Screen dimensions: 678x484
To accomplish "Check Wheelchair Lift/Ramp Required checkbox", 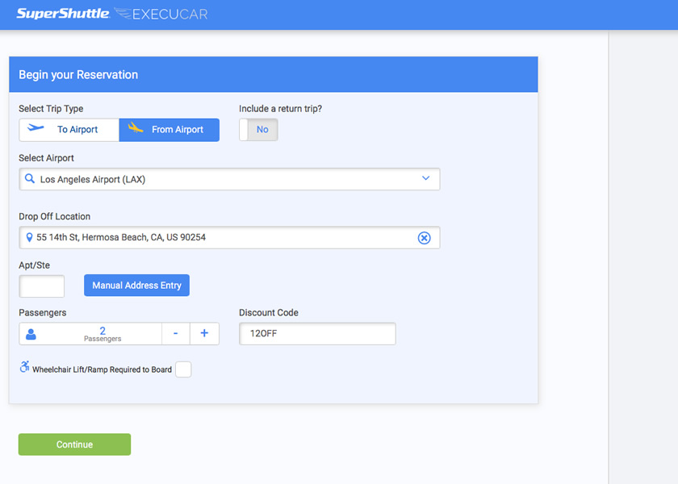I will click(x=183, y=369).
